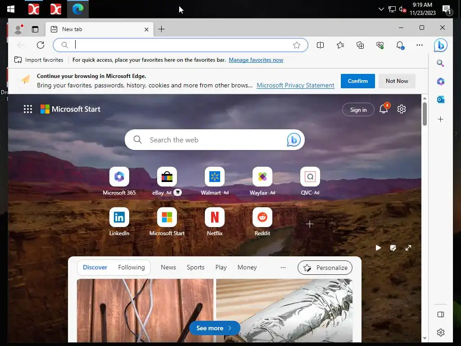461x346 pixels.
Task: Dismiss banner with Not Now
Action: pyautogui.click(x=397, y=81)
